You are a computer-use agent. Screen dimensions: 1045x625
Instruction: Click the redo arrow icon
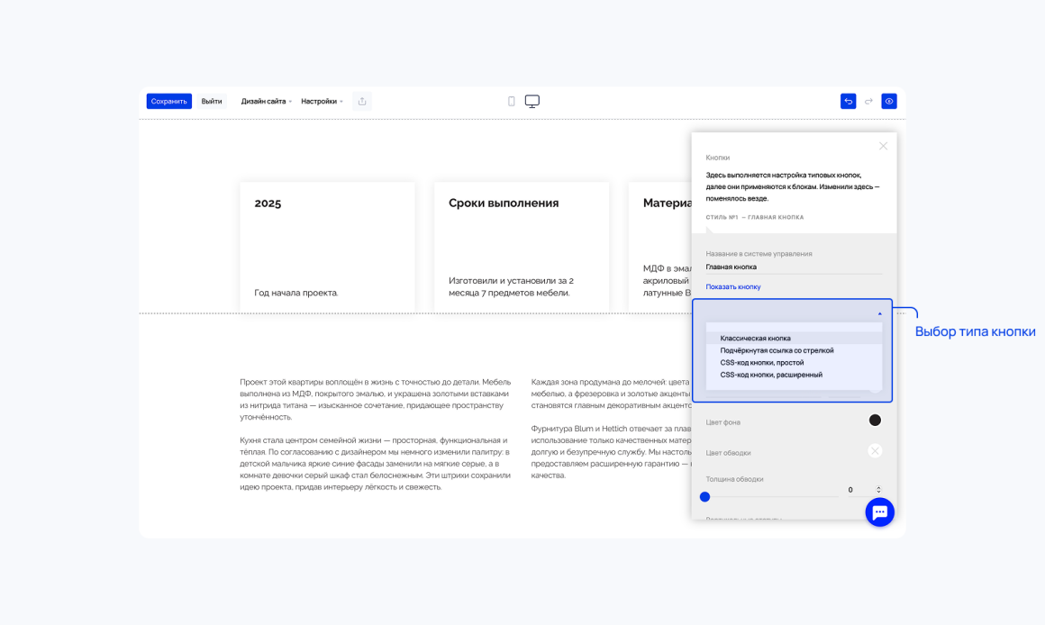click(x=868, y=101)
